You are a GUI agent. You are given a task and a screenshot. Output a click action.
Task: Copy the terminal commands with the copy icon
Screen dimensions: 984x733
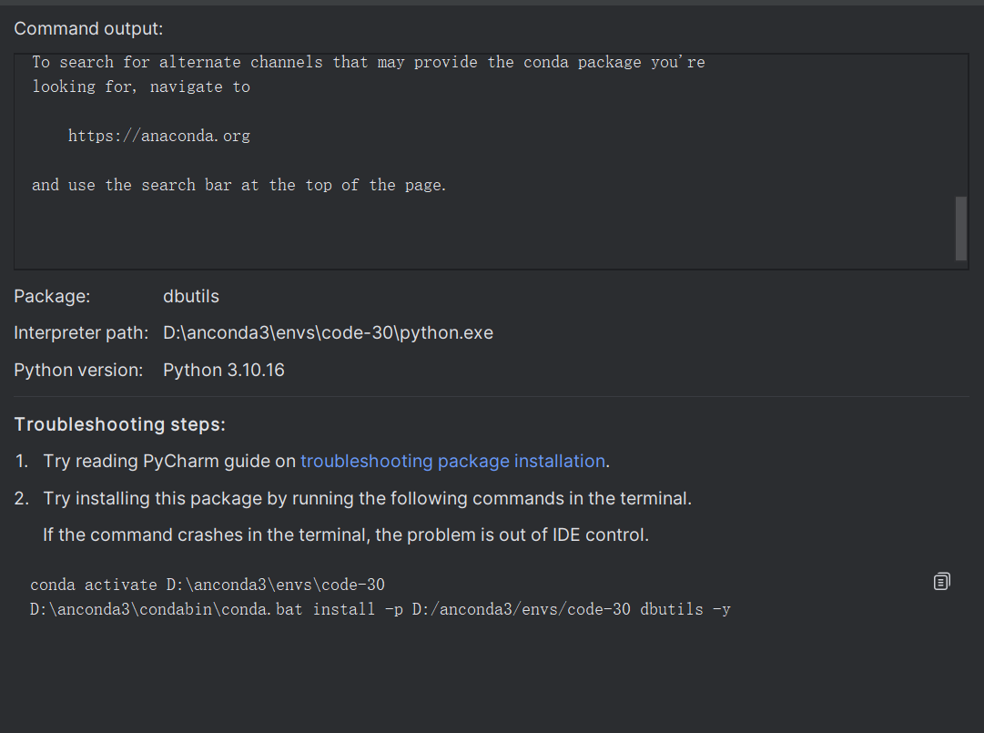(x=942, y=581)
